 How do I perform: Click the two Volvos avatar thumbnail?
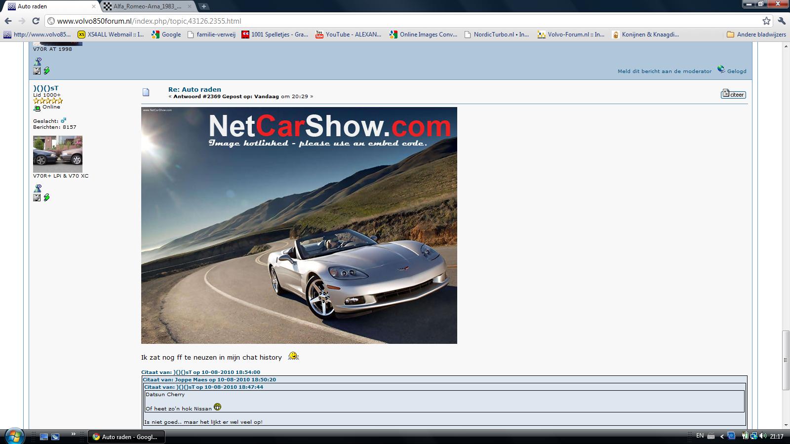click(x=58, y=154)
